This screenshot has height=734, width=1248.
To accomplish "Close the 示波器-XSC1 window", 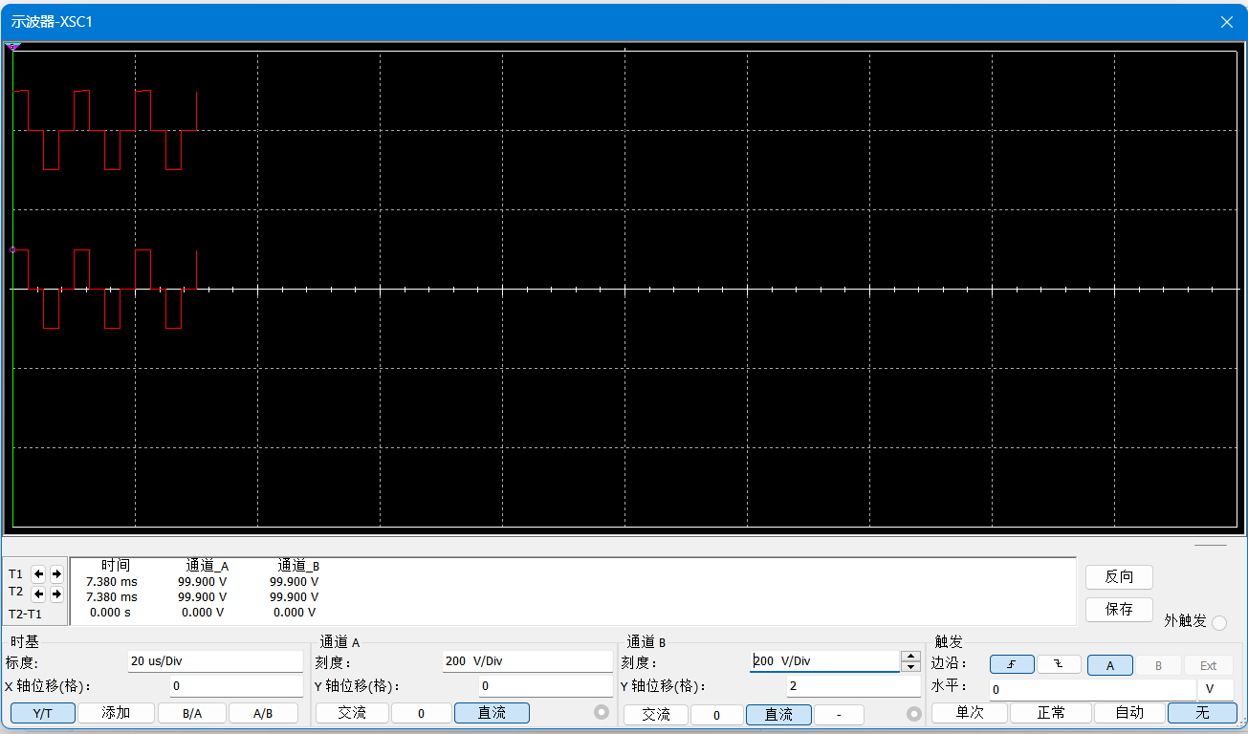I will point(1227,21).
